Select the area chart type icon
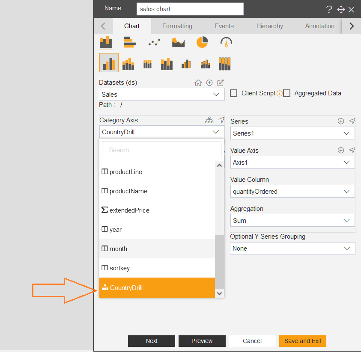361x352 pixels. click(x=178, y=42)
